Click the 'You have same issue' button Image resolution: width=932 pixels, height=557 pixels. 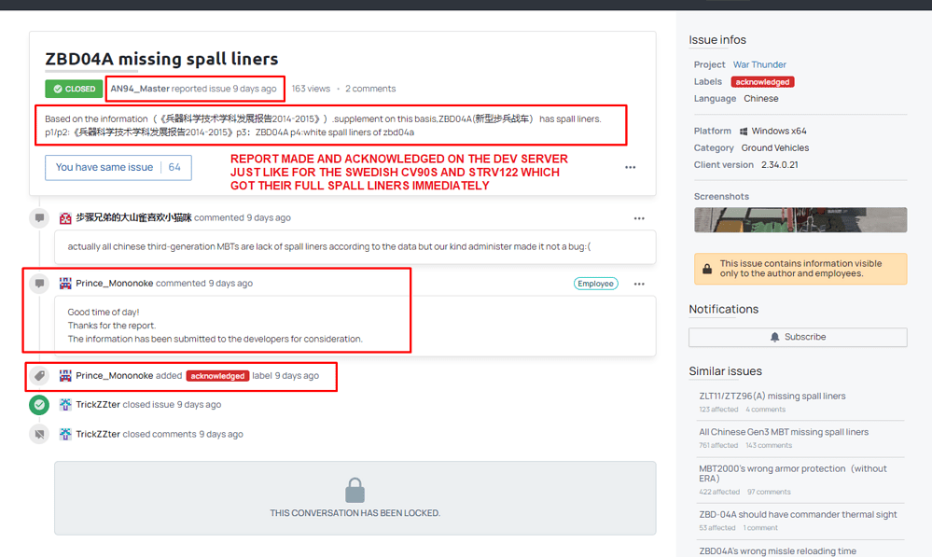coord(118,167)
